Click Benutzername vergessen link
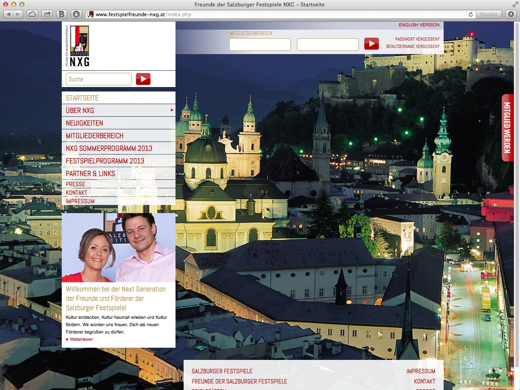The height and width of the screenshot is (390, 520). point(413,46)
